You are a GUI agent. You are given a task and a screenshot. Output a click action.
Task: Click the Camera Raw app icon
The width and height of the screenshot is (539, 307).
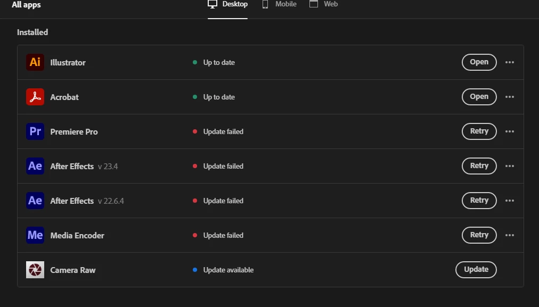pyautogui.click(x=35, y=270)
